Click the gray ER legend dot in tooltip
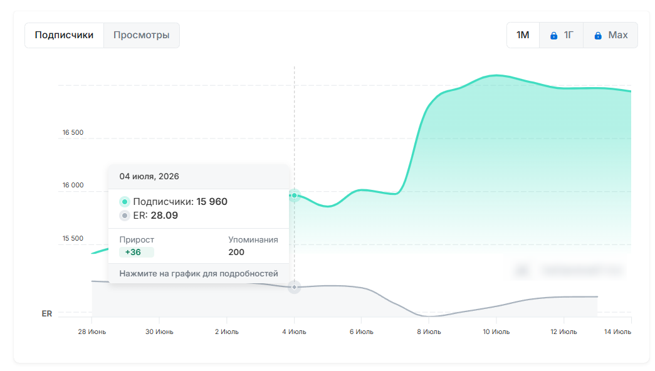 coord(125,216)
